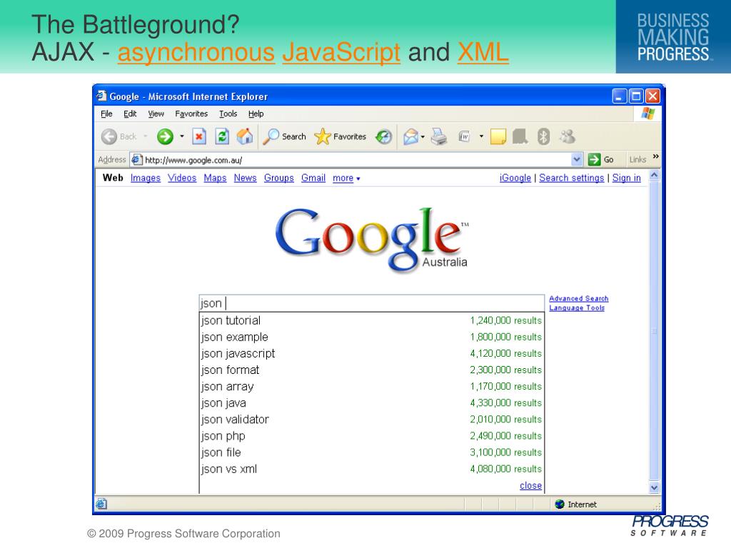
Task: Open the Groups link
Action: pyautogui.click(x=279, y=178)
